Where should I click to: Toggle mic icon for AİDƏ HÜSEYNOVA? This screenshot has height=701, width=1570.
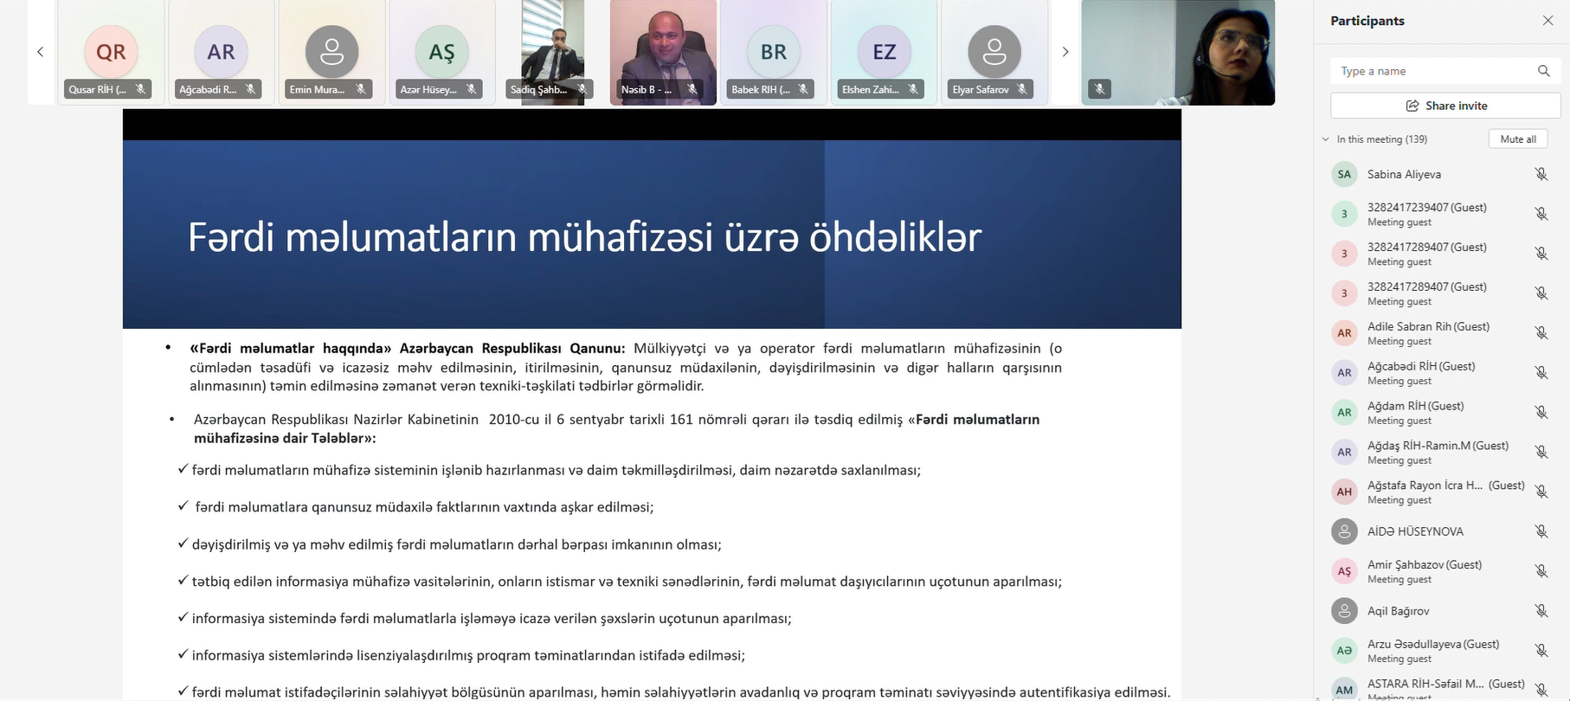(1541, 531)
